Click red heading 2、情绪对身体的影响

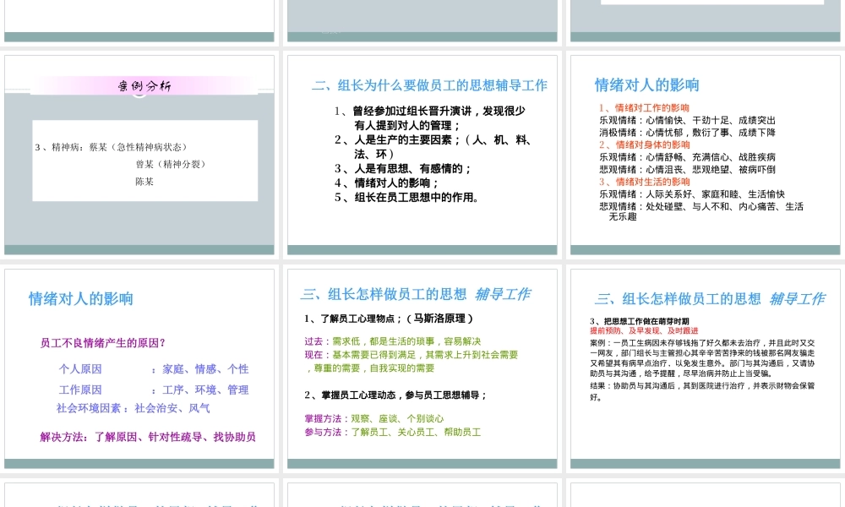[644, 144]
